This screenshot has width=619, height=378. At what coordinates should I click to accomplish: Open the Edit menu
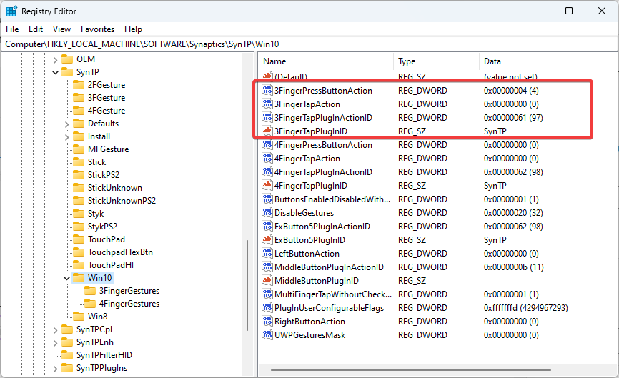point(36,29)
